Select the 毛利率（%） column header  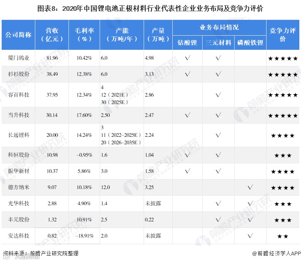point(84,35)
